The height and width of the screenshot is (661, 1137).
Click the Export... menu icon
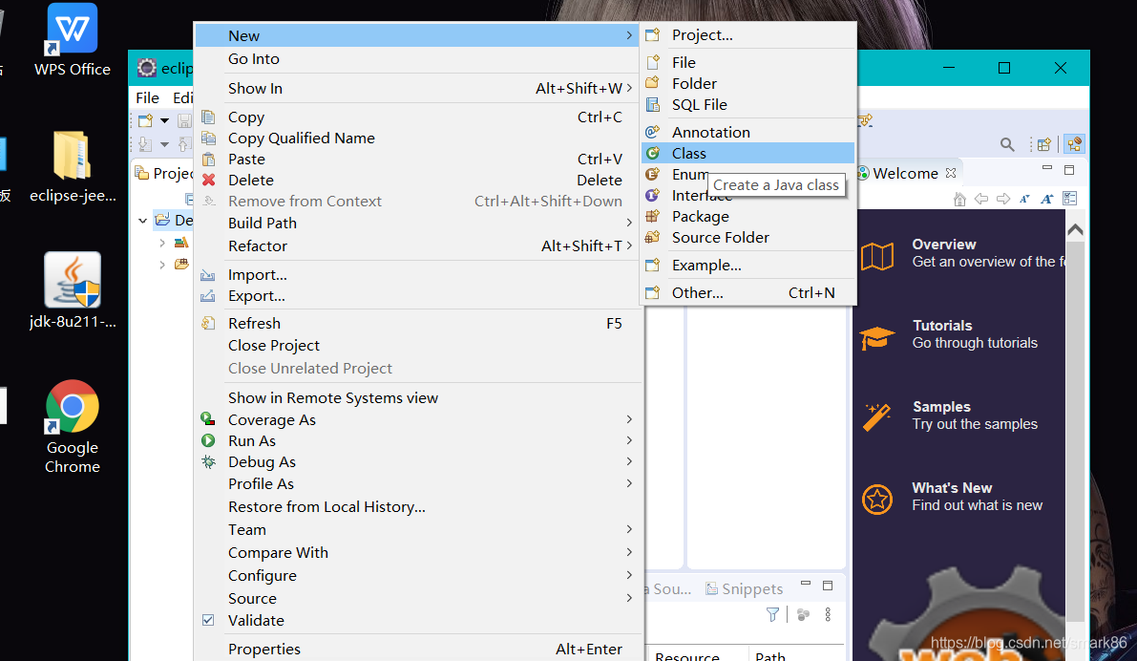pyautogui.click(x=208, y=296)
